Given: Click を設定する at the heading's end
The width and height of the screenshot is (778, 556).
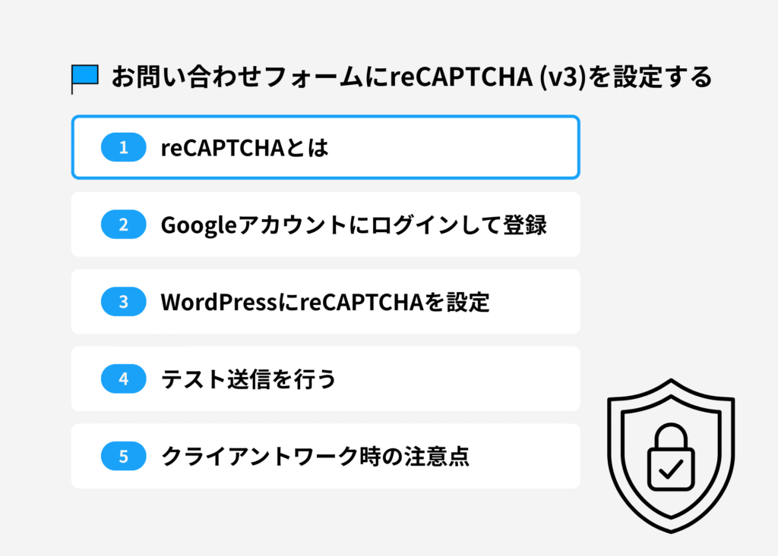Looking at the screenshot, I should (x=647, y=77).
